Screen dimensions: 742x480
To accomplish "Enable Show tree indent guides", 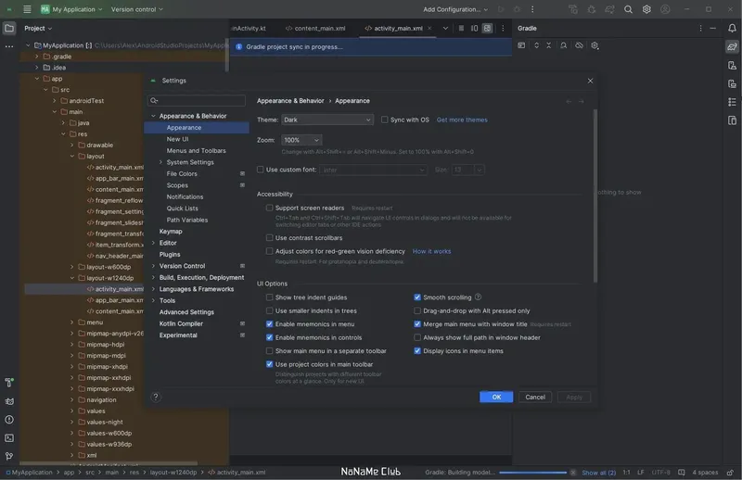I will (269, 297).
